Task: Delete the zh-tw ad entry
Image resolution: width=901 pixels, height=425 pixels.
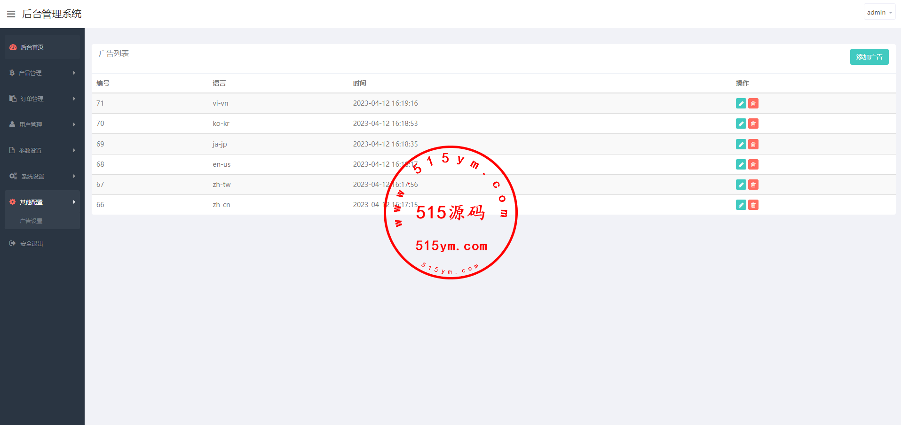Action: [x=753, y=185]
